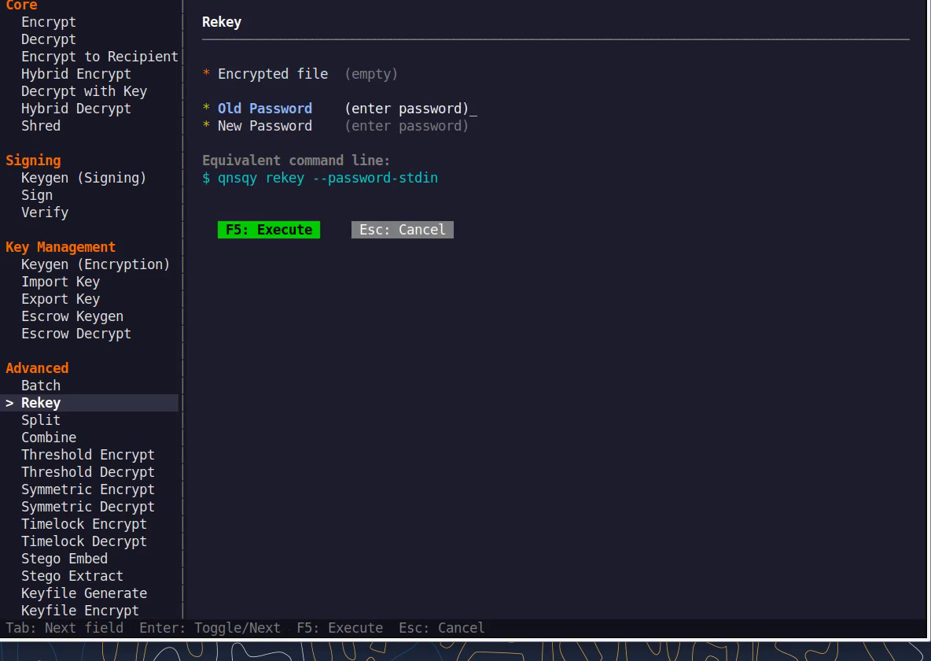
Task: Open the Split command
Action: click(41, 419)
